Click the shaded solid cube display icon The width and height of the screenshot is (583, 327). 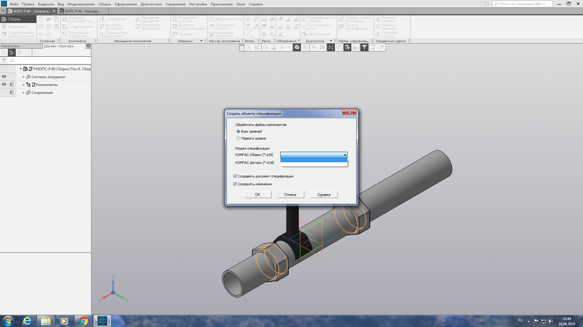click(297, 47)
